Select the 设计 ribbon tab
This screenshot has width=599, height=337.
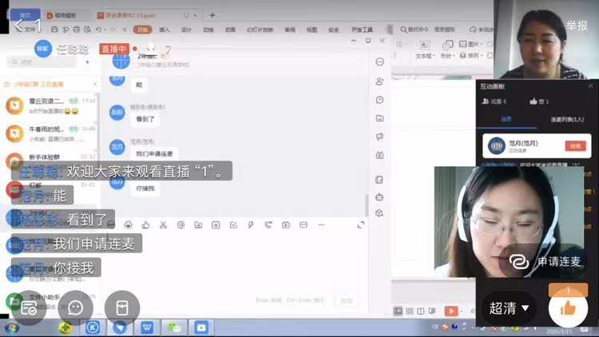click(186, 30)
